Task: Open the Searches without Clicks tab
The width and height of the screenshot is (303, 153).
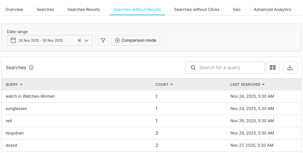Action: pos(197,10)
